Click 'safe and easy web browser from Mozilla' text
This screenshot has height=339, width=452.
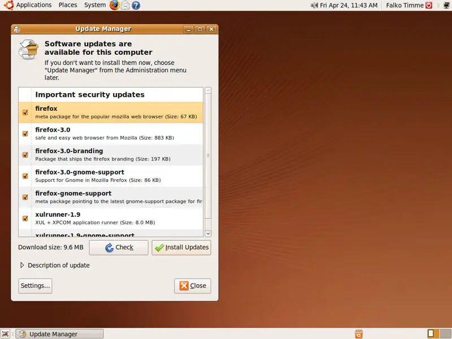[86, 138]
